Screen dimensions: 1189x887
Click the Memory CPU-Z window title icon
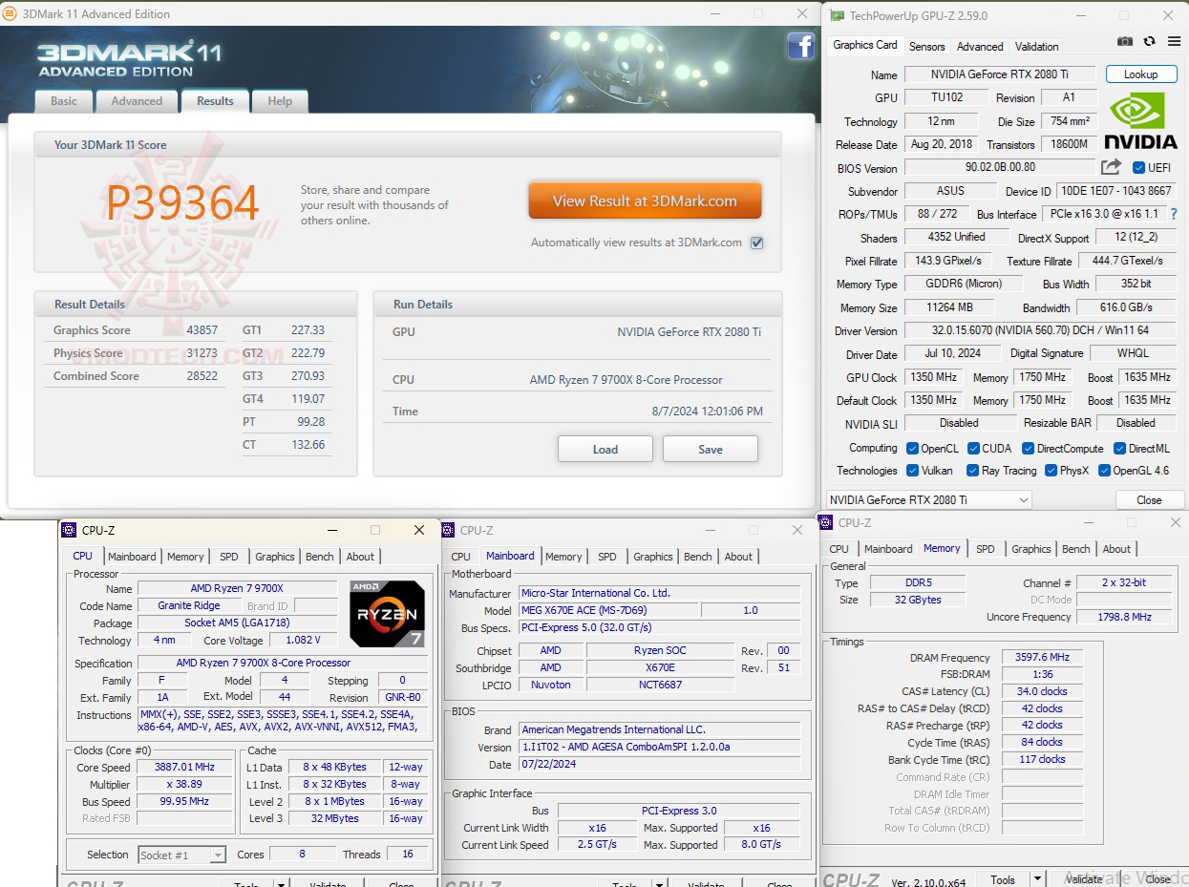[826, 522]
